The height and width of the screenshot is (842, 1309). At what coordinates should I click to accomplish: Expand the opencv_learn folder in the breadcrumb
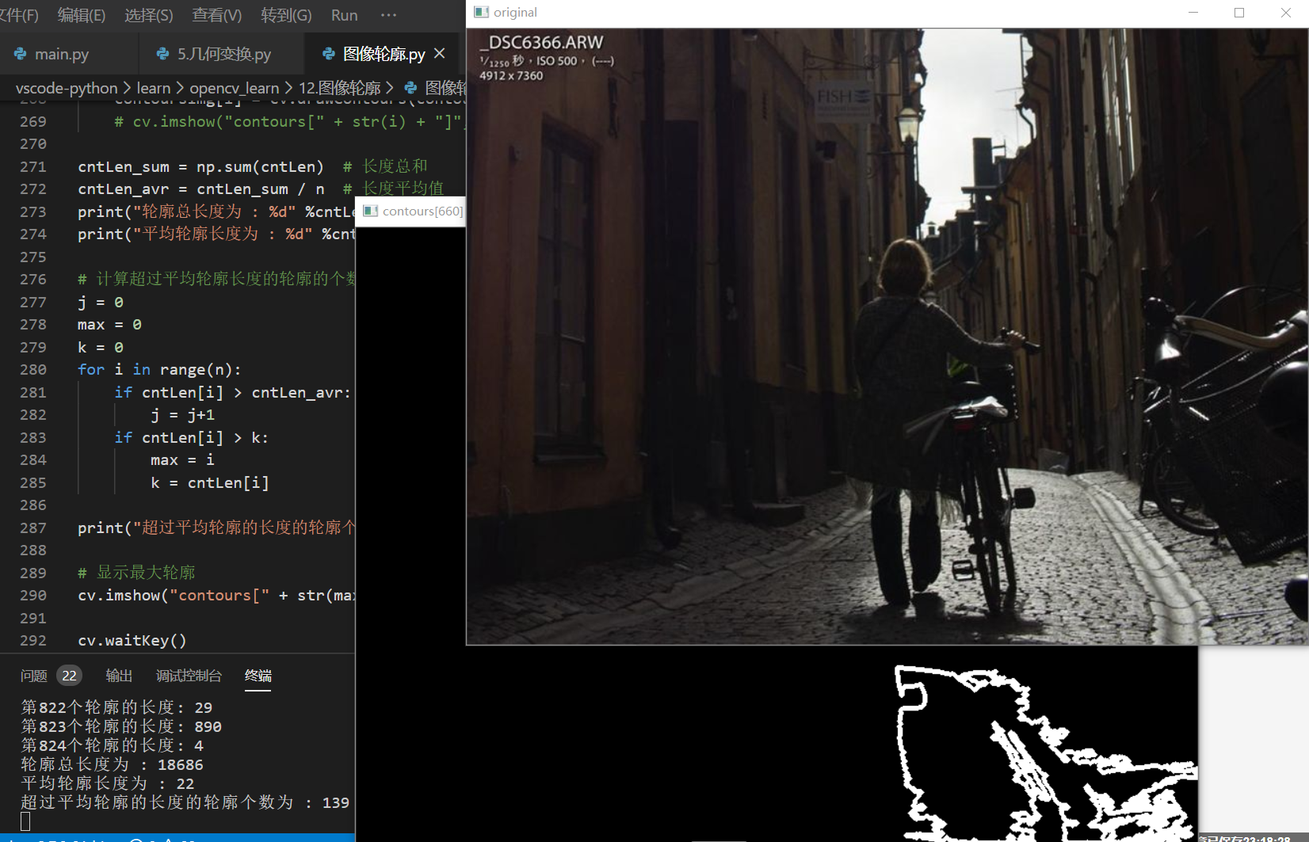(235, 88)
